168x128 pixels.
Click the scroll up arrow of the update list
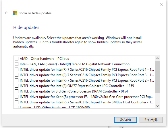[157, 58]
